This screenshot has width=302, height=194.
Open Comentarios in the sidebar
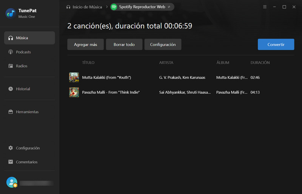[x=29, y=162]
